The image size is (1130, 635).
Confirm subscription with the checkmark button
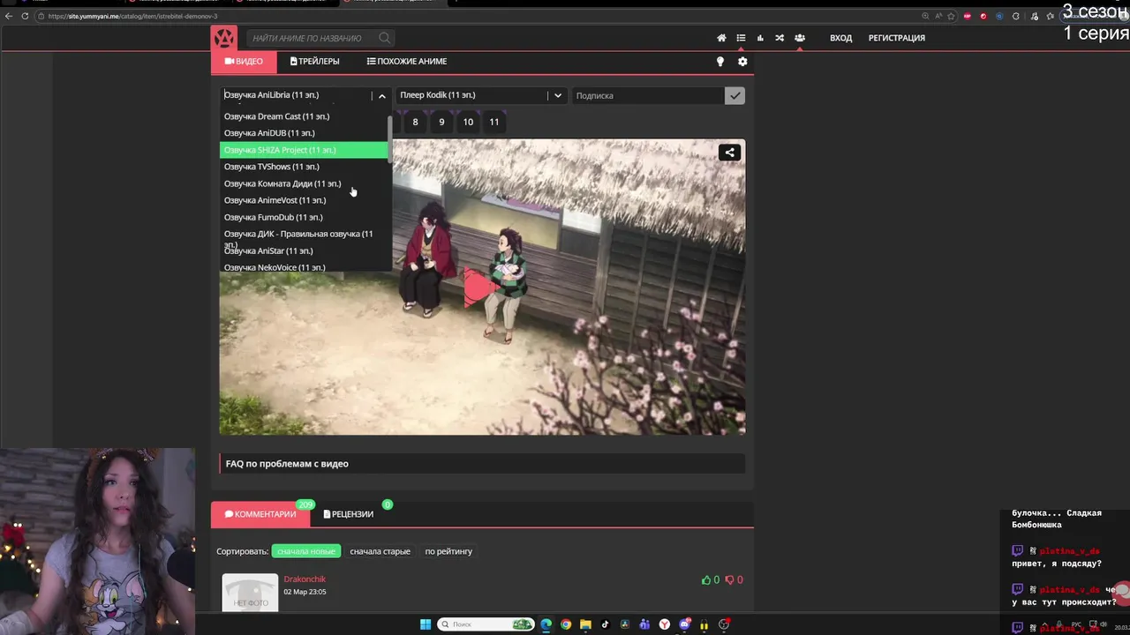click(734, 95)
